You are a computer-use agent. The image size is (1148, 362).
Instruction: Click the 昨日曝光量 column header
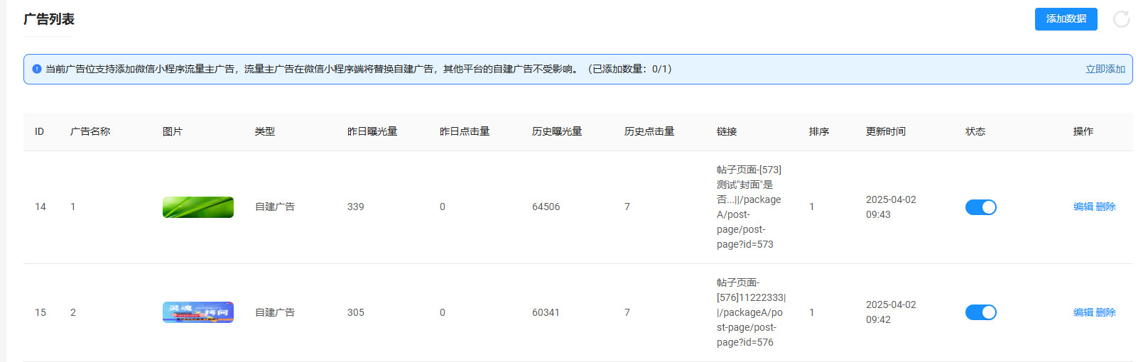[x=372, y=131]
